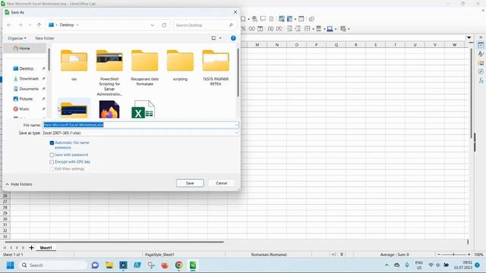
Task: Click the zoom slider in status bar
Action: point(453,255)
